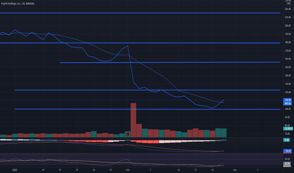
Task: Click the 13 date label on time axis
Action: (x=60, y=170)
